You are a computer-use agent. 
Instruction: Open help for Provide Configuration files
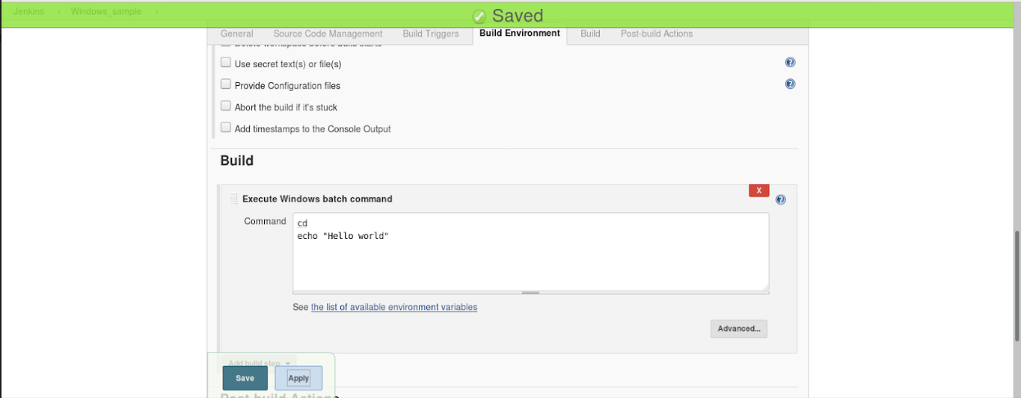point(790,84)
